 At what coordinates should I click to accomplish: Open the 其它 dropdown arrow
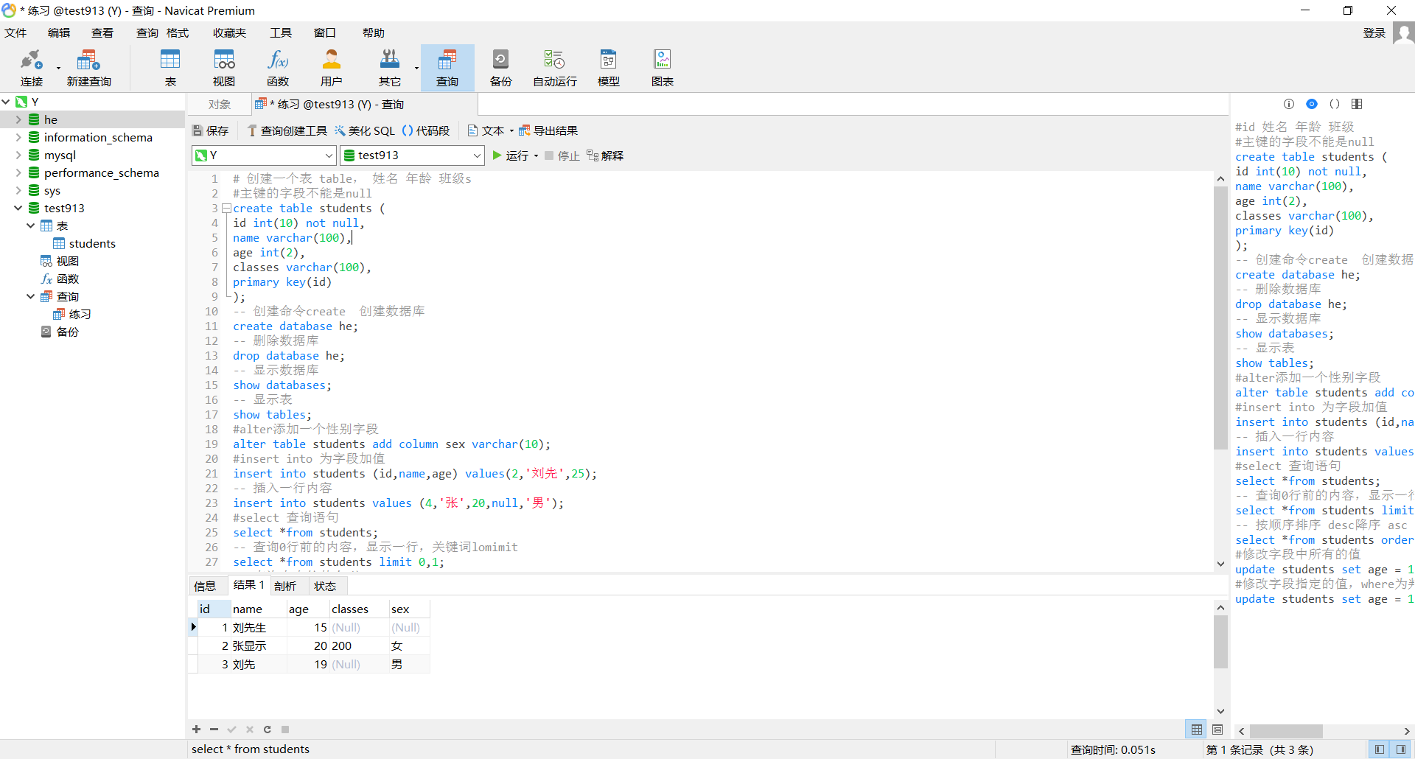coord(416,69)
